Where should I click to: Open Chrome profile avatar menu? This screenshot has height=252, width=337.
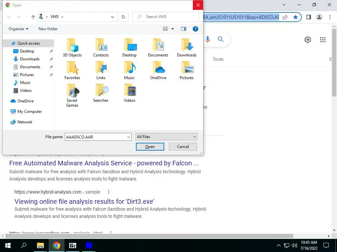[x=319, y=17]
